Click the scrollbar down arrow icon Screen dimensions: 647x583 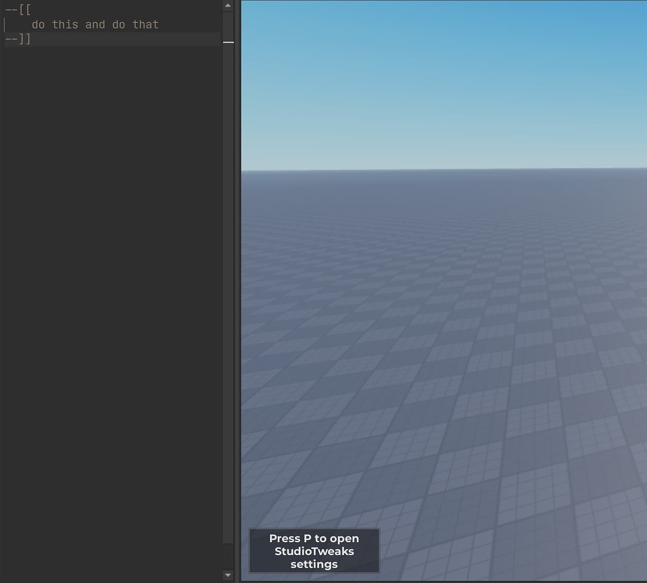click(x=228, y=575)
